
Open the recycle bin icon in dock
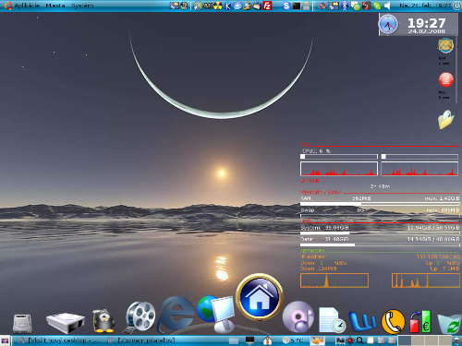point(449,324)
